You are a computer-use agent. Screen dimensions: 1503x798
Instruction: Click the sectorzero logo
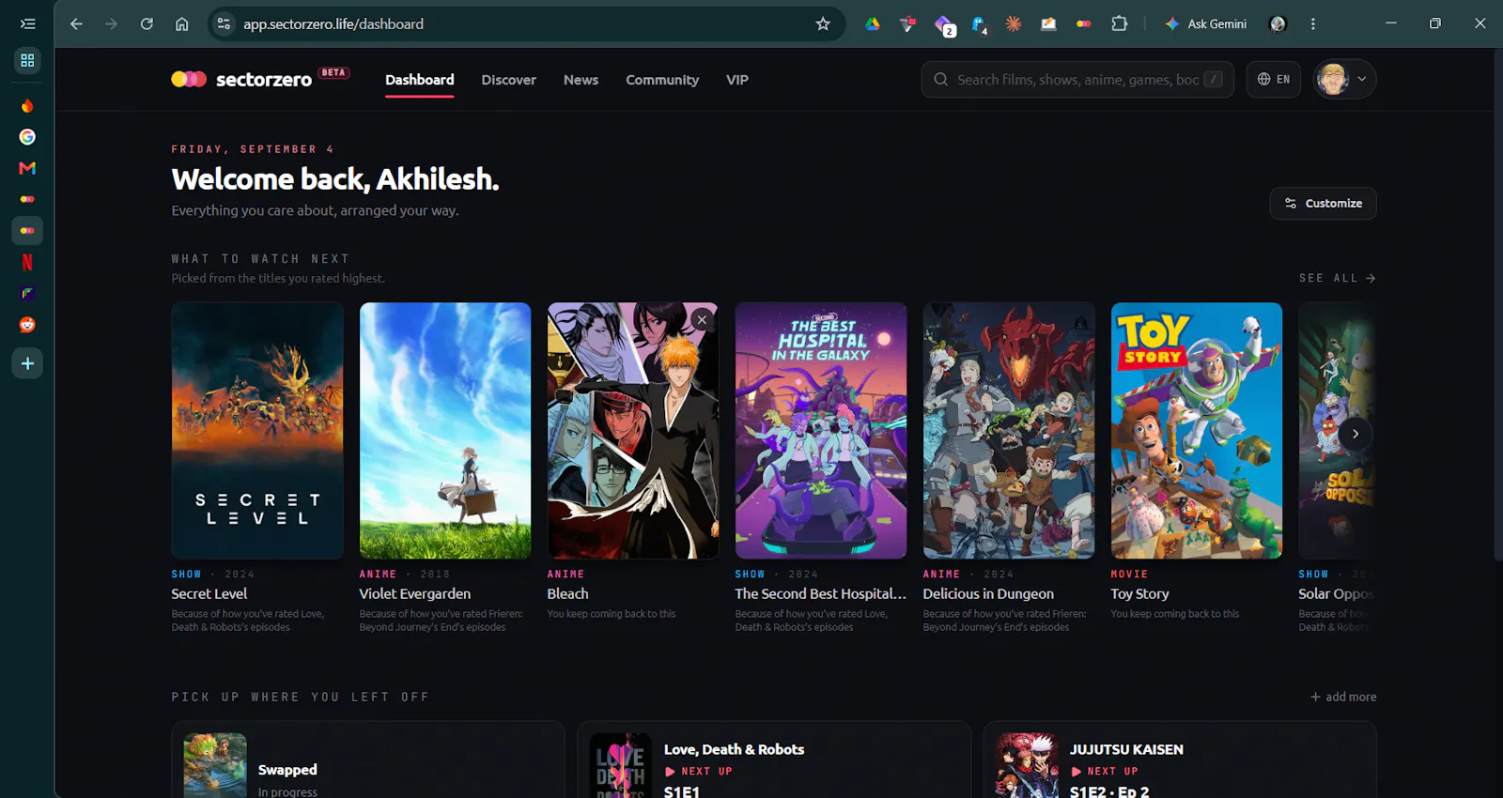[260, 79]
